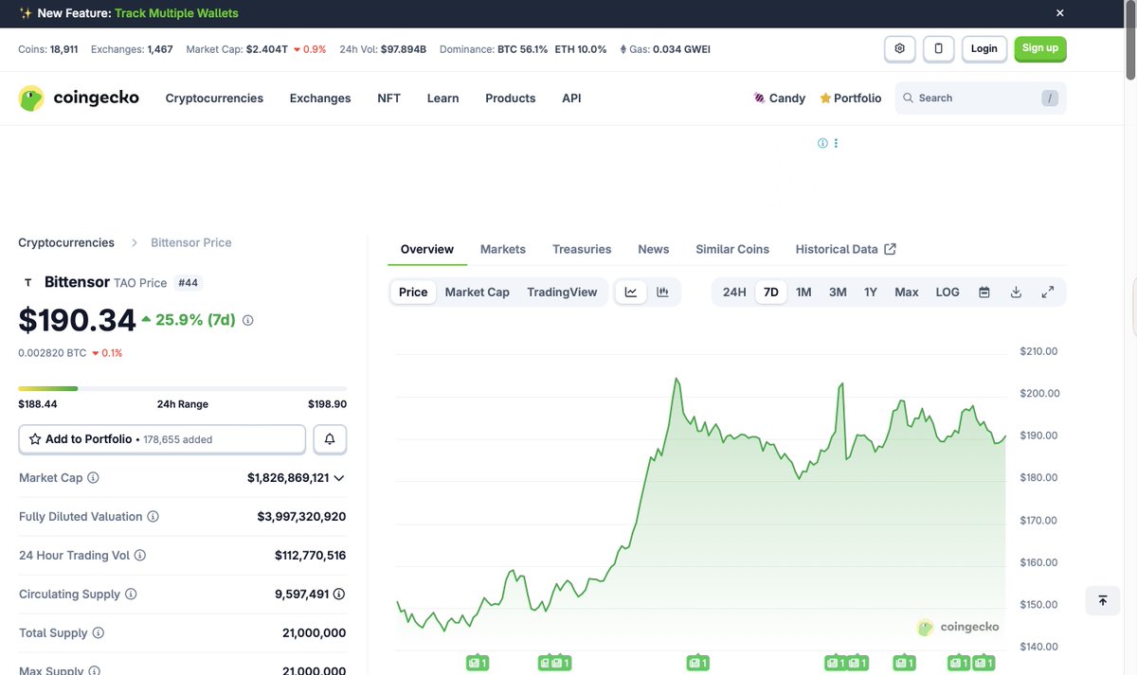The width and height of the screenshot is (1137, 675).
Task: Select the 7D time range
Action: (771, 293)
